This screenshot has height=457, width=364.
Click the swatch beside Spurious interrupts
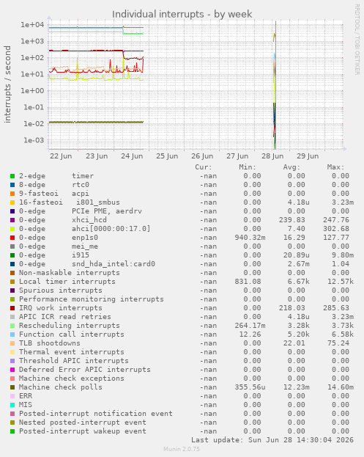[12, 290]
